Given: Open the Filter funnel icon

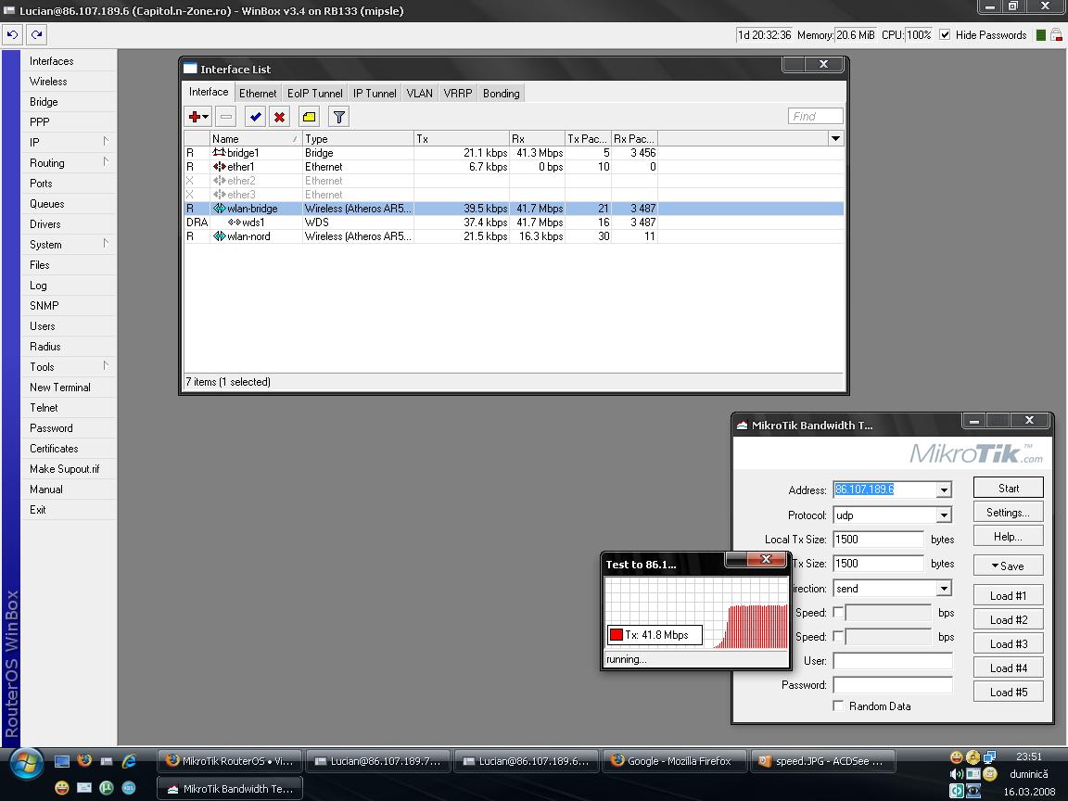Looking at the screenshot, I should click(339, 117).
